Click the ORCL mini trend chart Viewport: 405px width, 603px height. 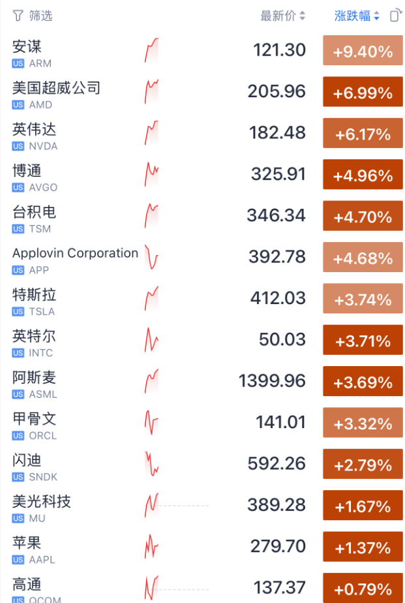tap(151, 422)
